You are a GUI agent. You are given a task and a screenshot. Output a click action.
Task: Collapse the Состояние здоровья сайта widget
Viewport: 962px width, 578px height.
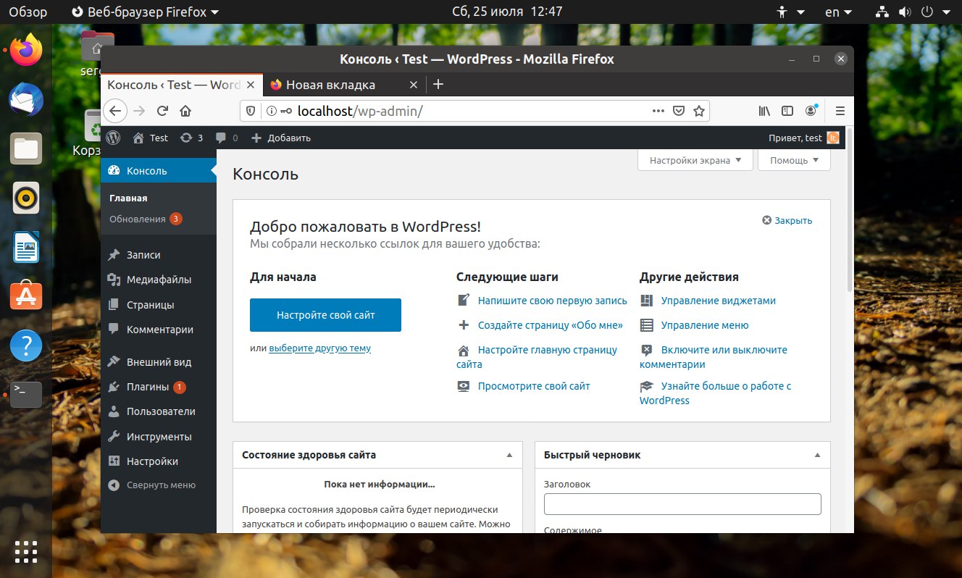click(x=509, y=455)
